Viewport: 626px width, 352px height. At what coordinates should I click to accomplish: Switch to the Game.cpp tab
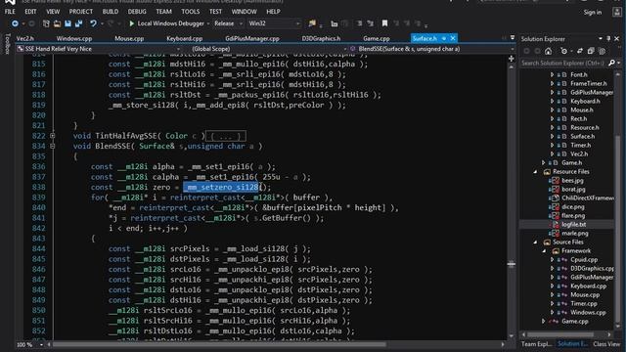377,38
